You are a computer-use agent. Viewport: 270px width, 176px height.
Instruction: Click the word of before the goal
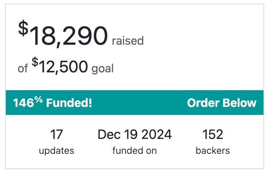coord(23,68)
